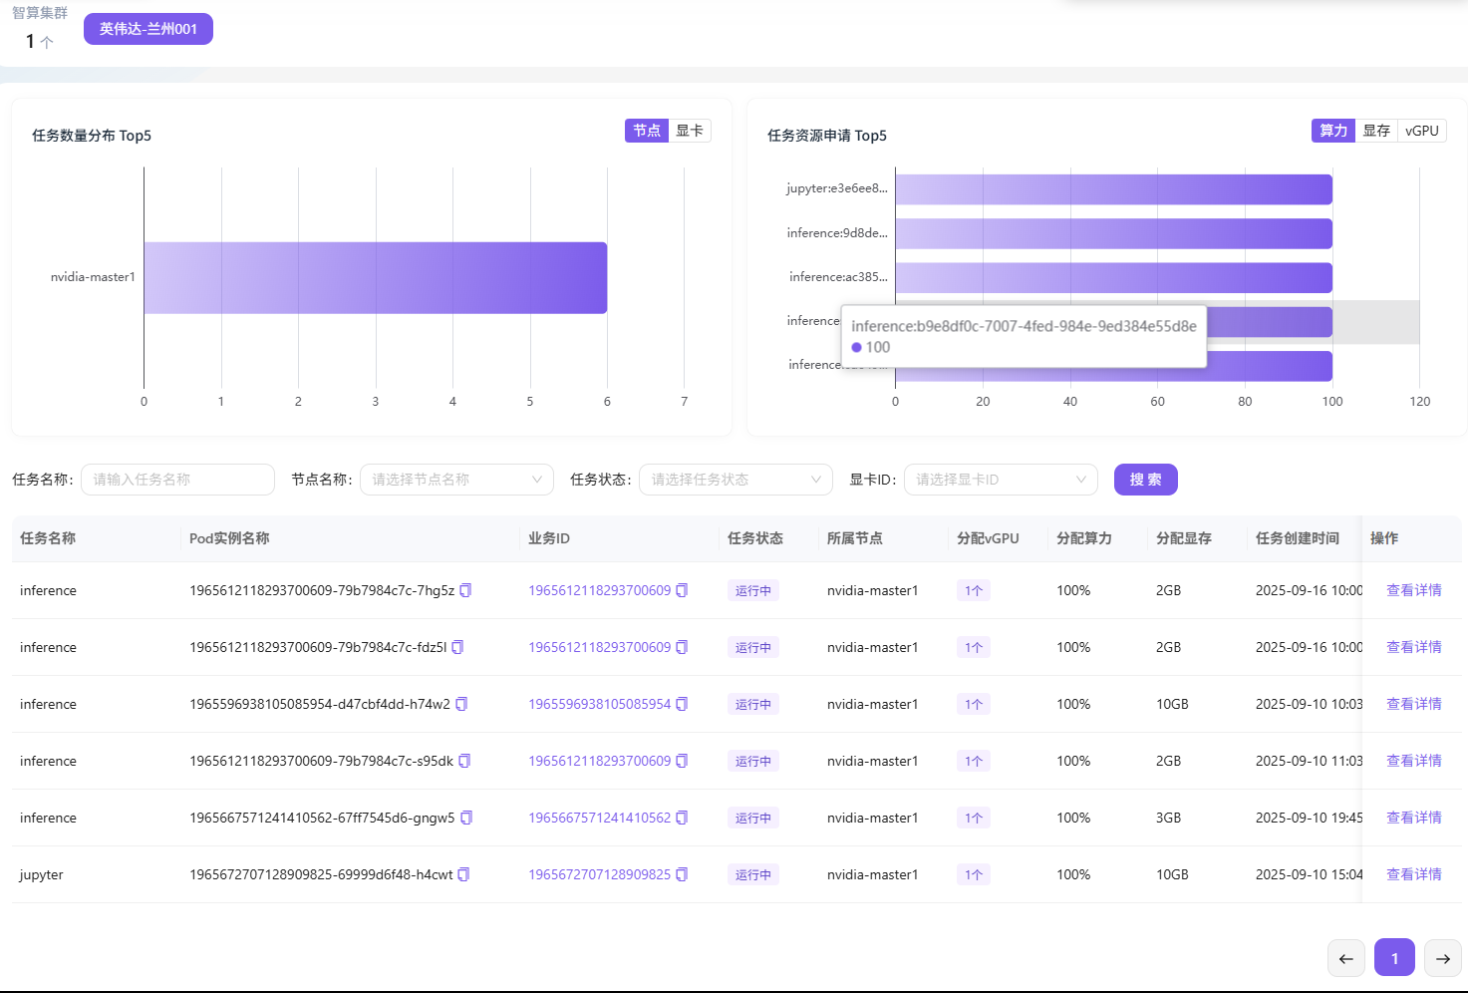Switch resource chart to 显存 view
This screenshot has width=1468, height=993.
tap(1375, 131)
